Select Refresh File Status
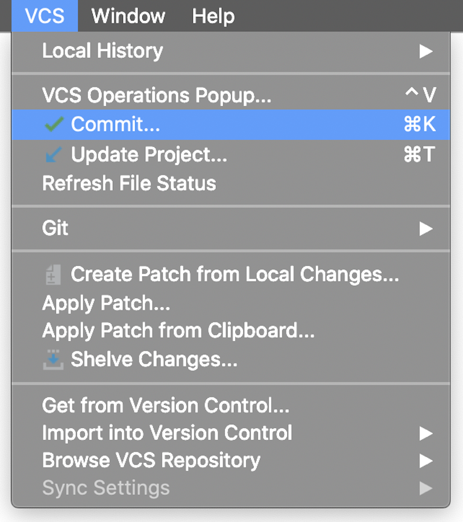 coord(129,183)
